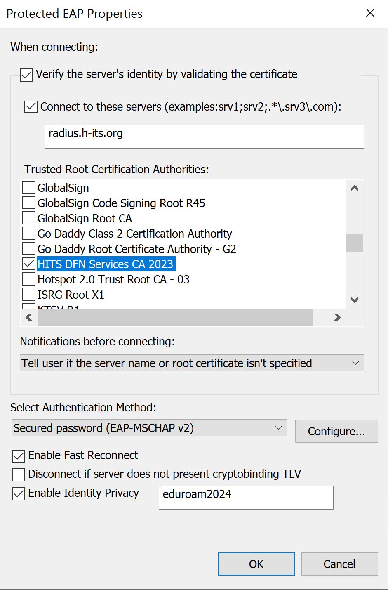Disable Fast Reconnect
The width and height of the screenshot is (388, 590).
(x=18, y=455)
